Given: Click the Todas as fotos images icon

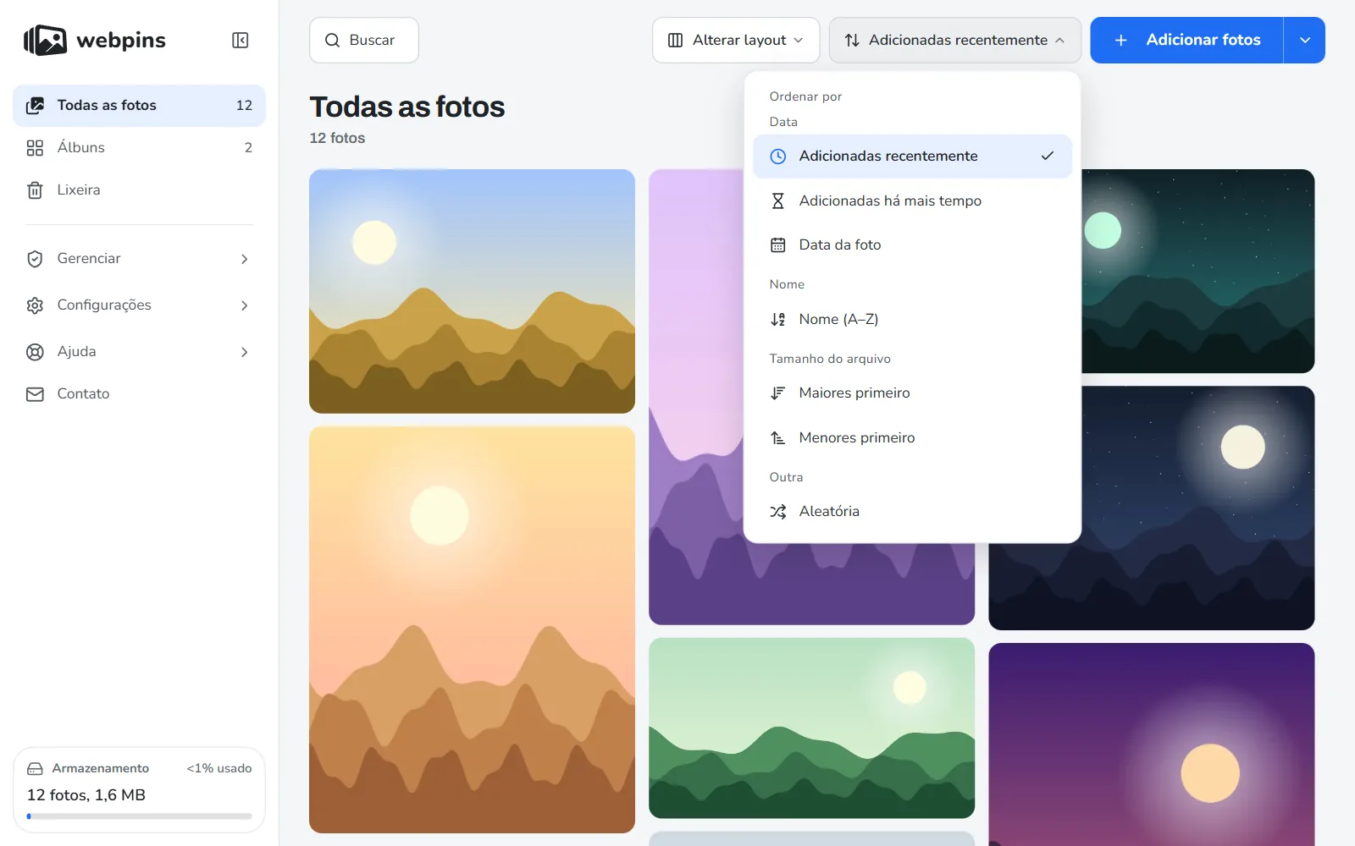Looking at the screenshot, I should point(35,106).
